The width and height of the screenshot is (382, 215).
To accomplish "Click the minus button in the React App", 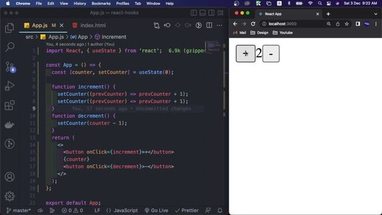I will pos(271,53).
